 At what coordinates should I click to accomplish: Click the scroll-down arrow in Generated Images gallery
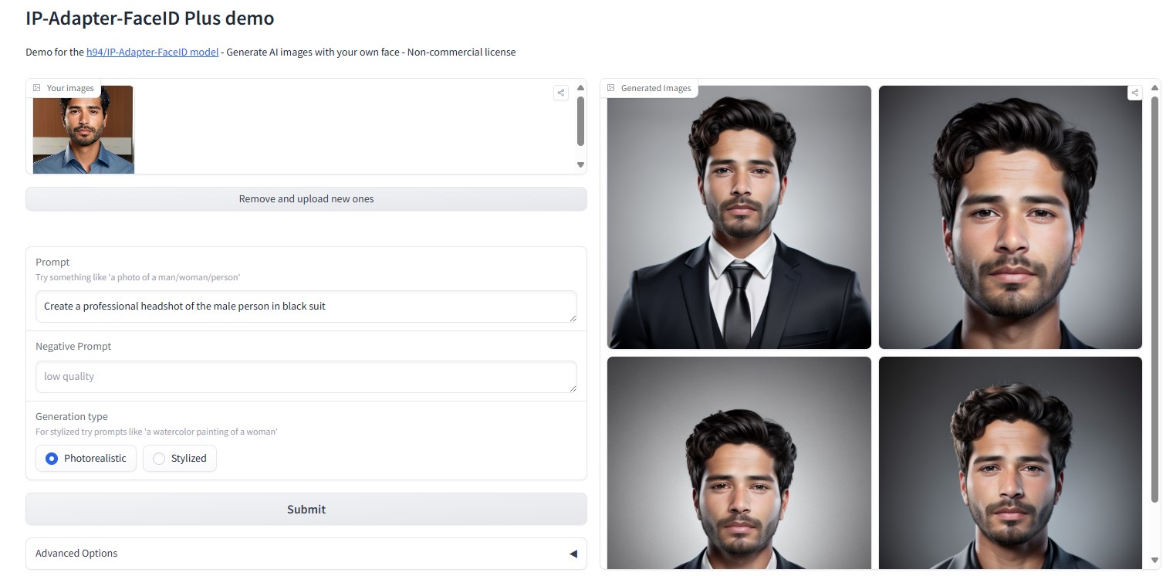coord(1154,558)
